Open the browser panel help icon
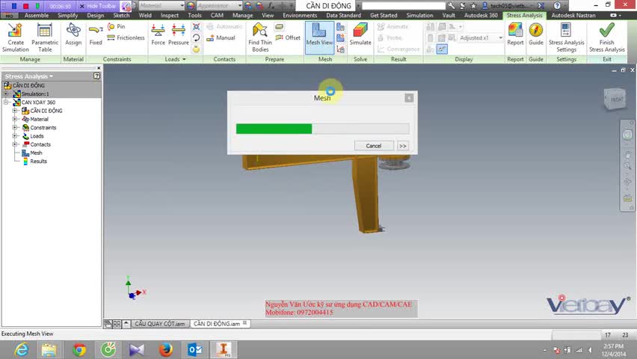Image resolution: width=637 pixels, height=359 pixels. click(x=96, y=76)
